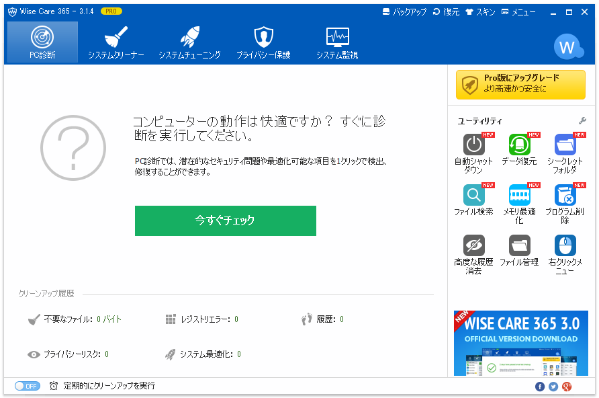Open the メニュー dropdown at top right
The width and height of the screenshot is (599, 398).
click(x=518, y=11)
